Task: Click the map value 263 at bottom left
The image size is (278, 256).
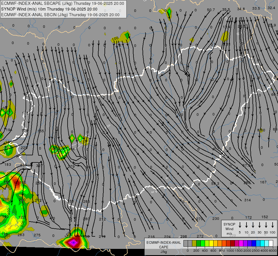Action: (21, 235)
